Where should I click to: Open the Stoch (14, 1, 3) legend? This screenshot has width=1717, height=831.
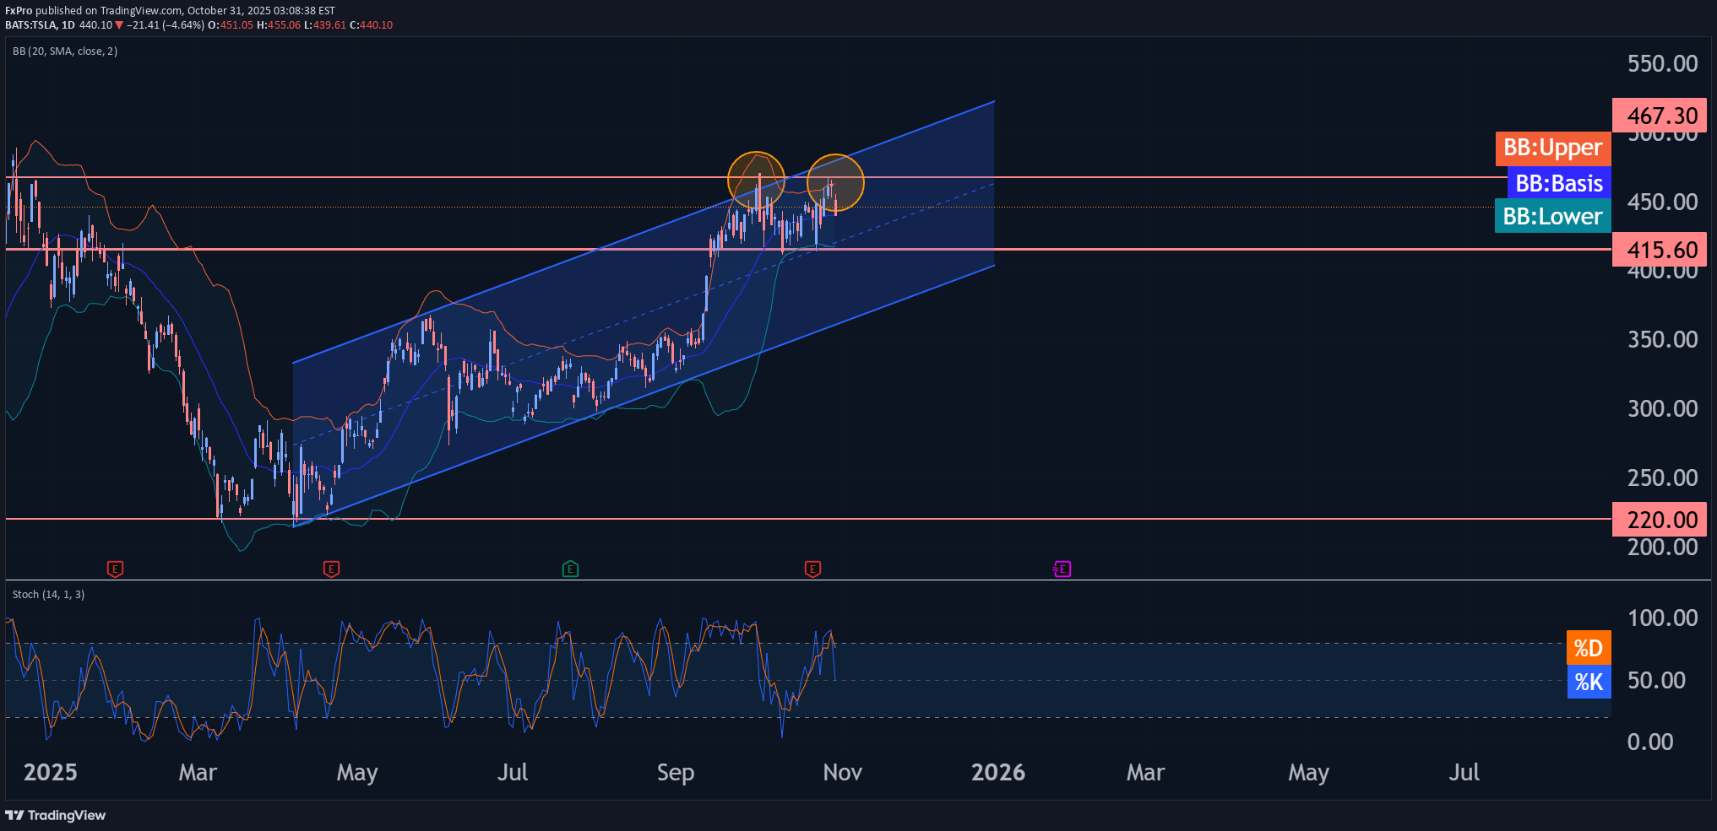[x=48, y=595]
